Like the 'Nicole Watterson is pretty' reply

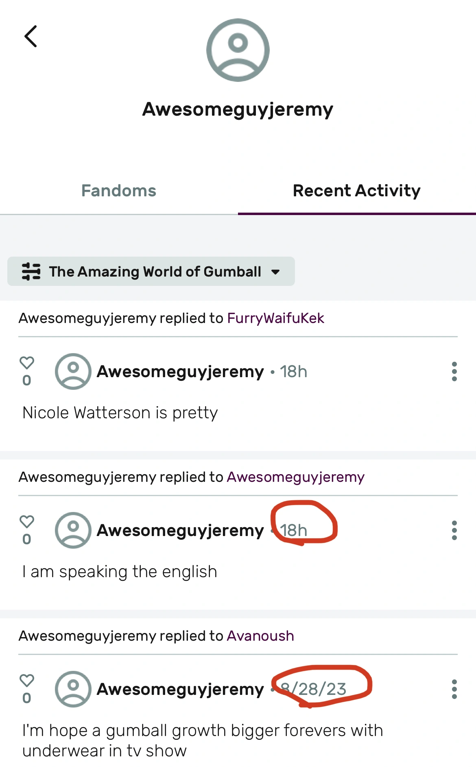click(27, 363)
